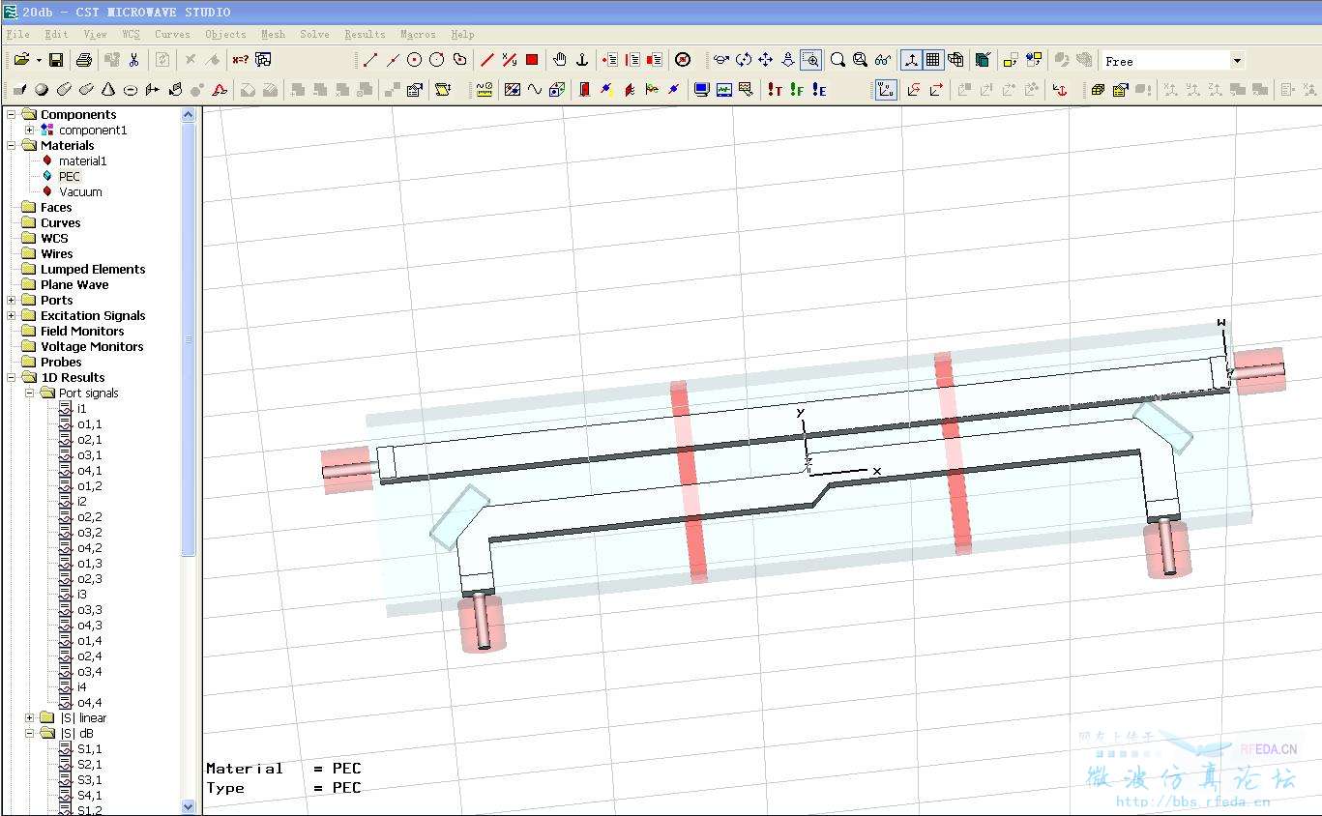Image resolution: width=1322 pixels, height=816 pixels.
Task: Click the magnifier reset view icon
Action: click(x=837, y=60)
